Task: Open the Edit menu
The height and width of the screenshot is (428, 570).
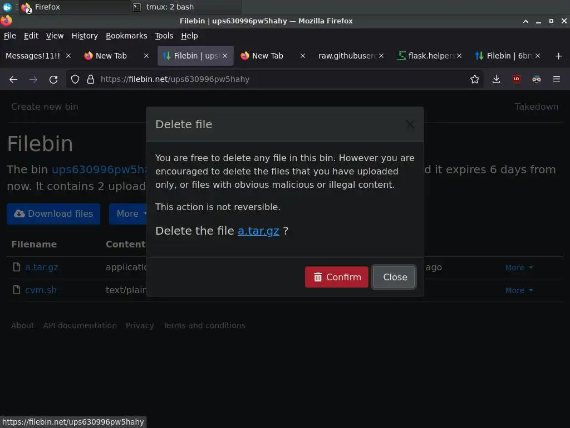Action: pyautogui.click(x=31, y=36)
